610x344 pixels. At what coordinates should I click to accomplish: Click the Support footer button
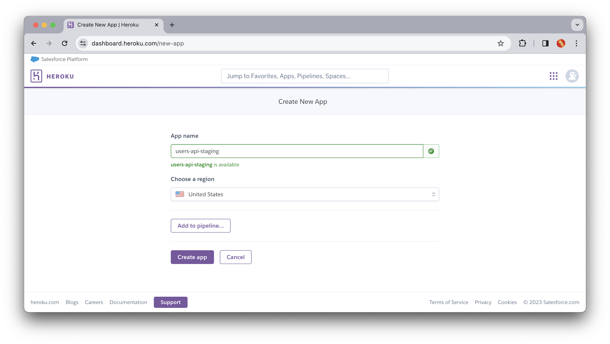point(170,302)
